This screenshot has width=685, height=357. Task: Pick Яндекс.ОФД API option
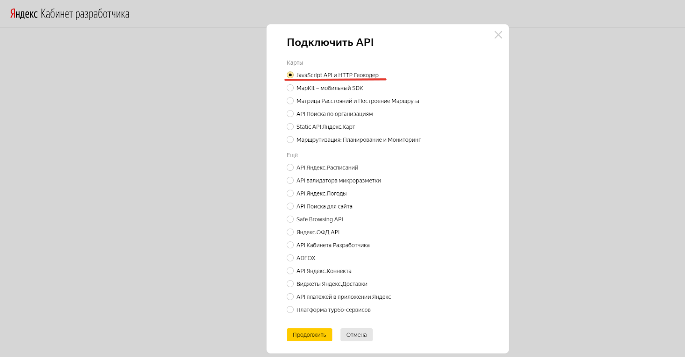point(290,232)
